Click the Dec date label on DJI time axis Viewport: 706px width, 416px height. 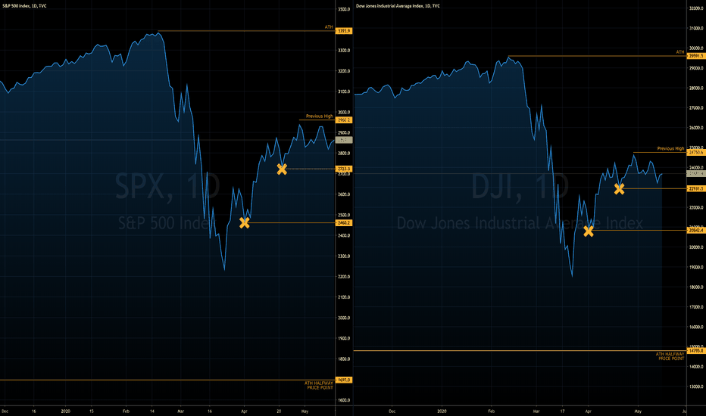click(392, 411)
